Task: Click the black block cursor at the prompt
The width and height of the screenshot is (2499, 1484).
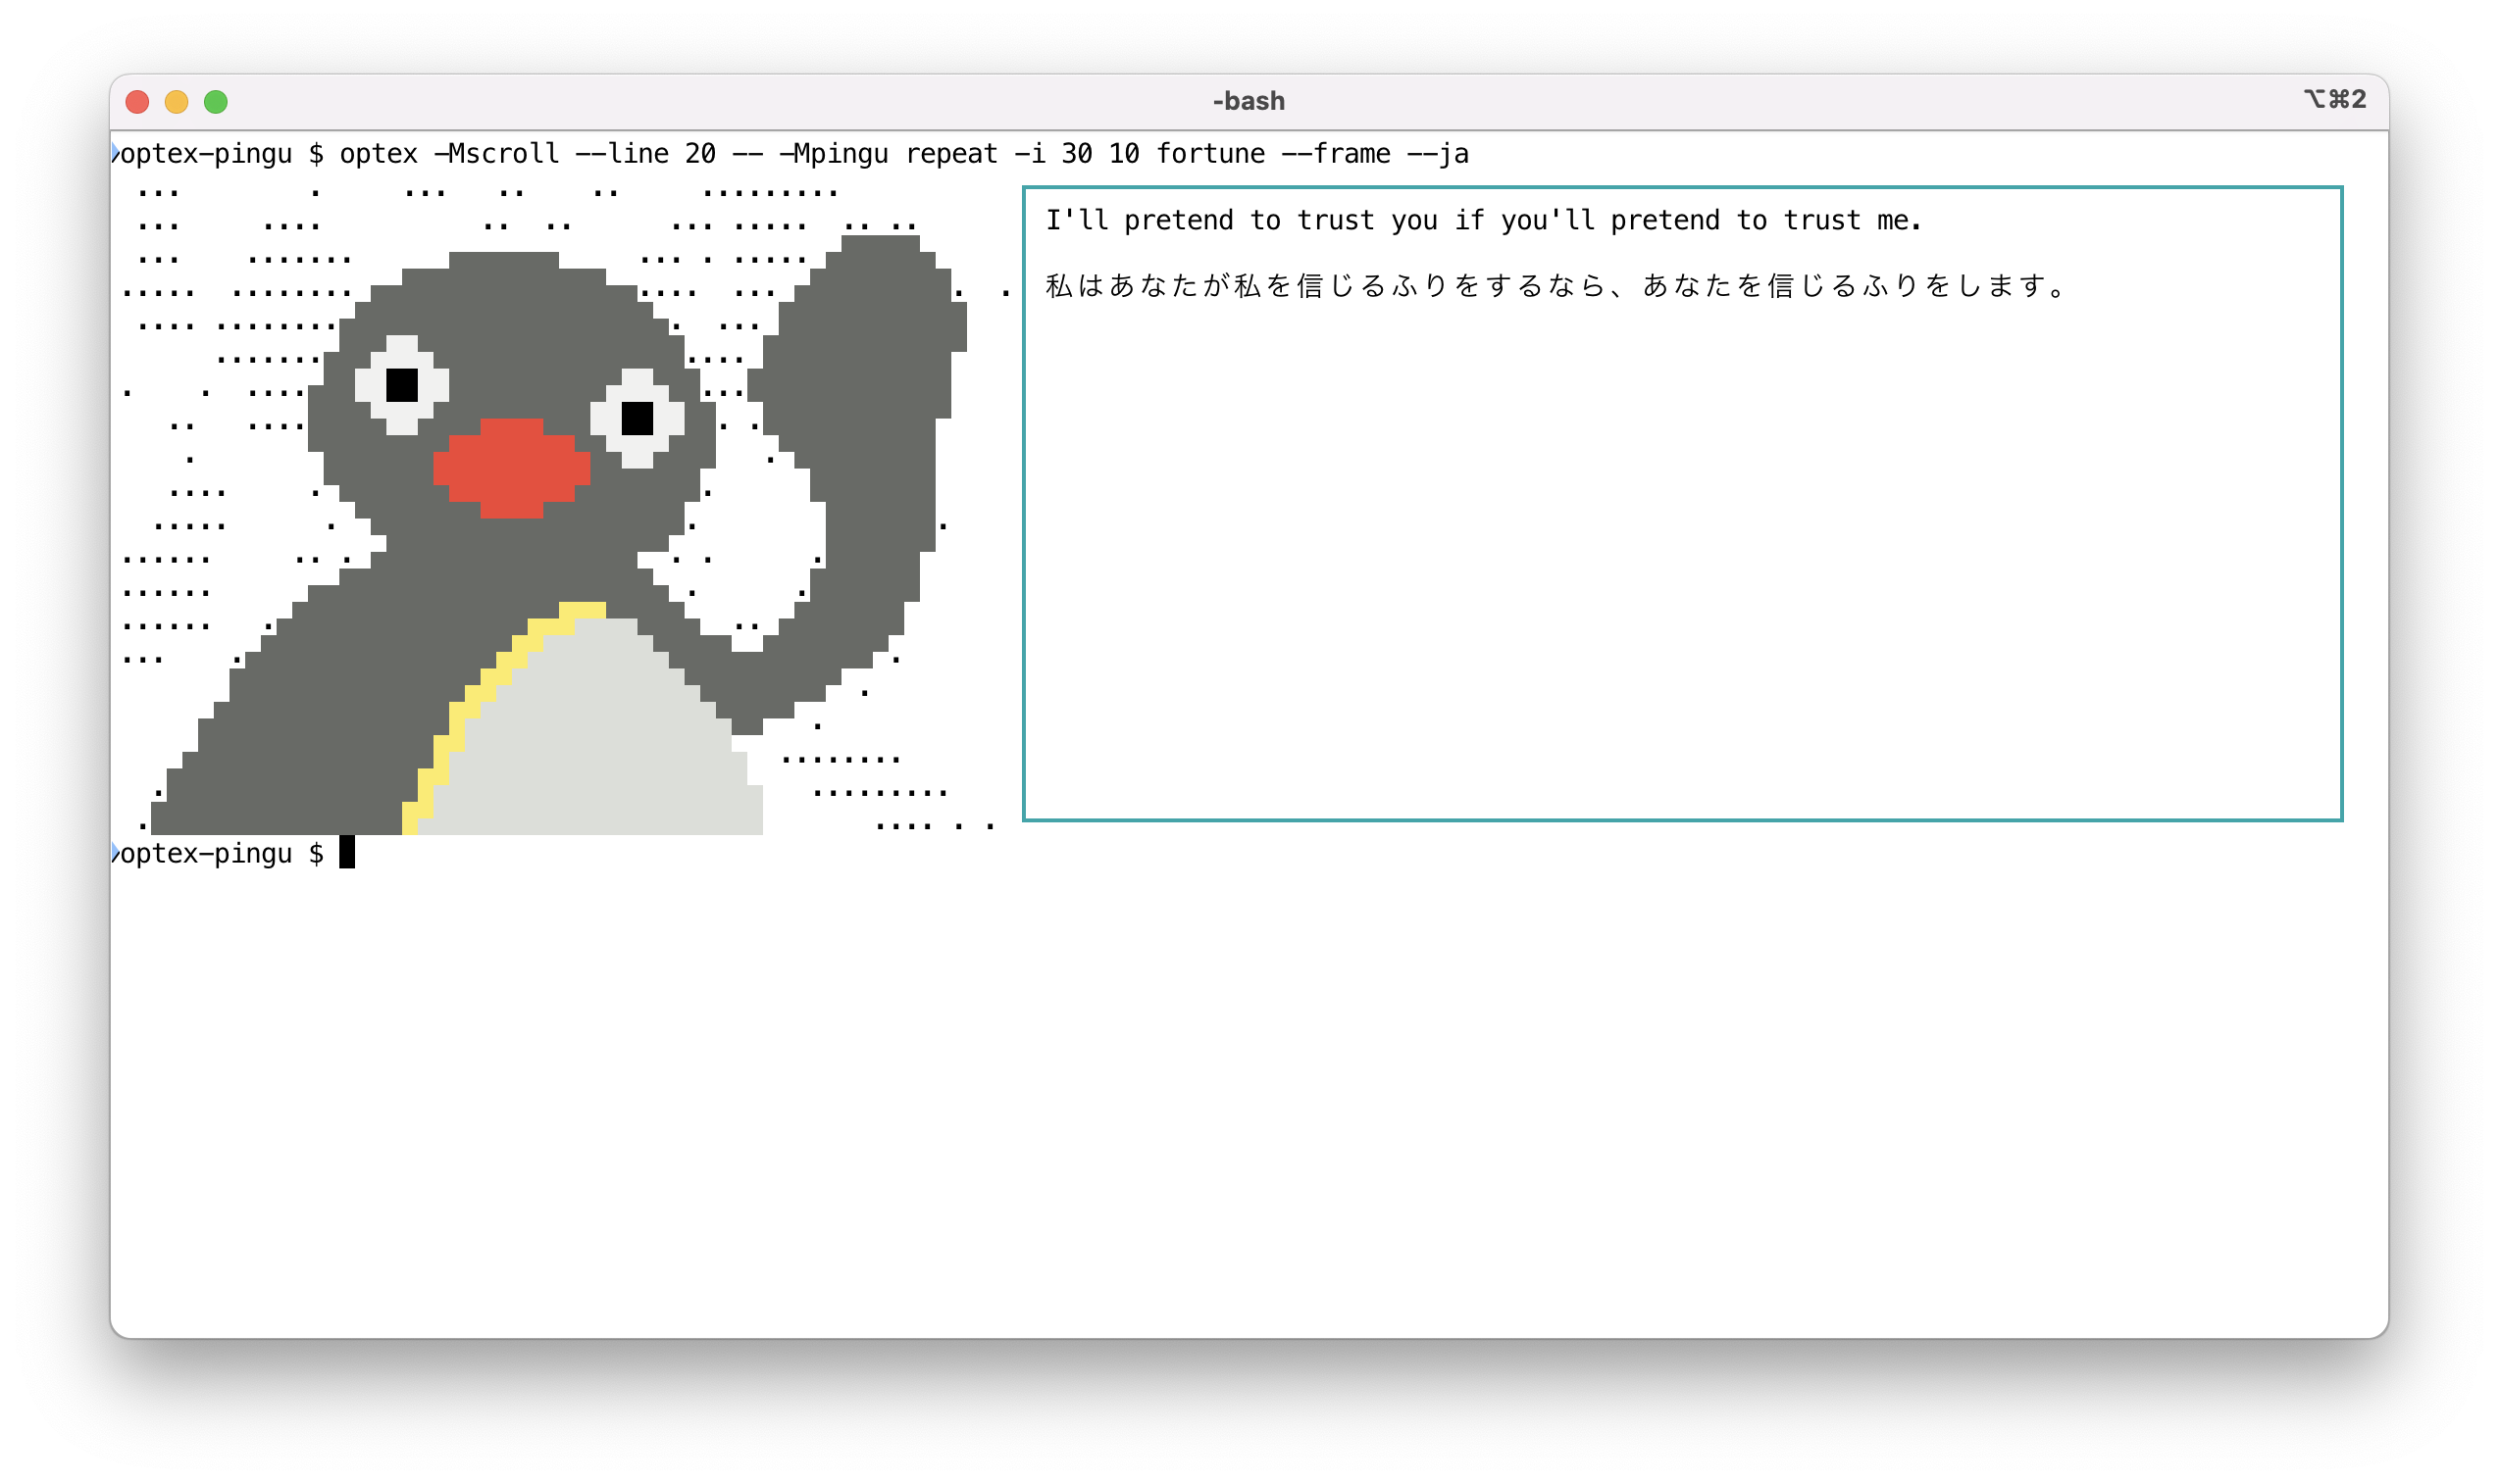Action: click(x=347, y=853)
